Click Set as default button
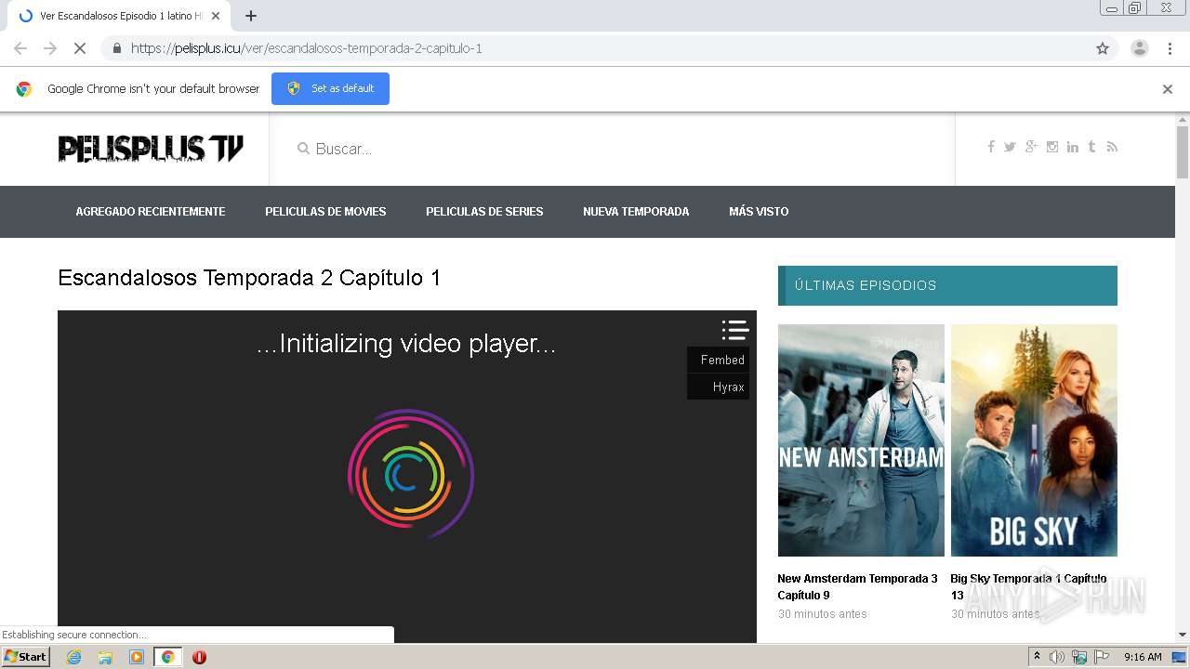1190x669 pixels. pyautogui.click(x=330, y=88)
